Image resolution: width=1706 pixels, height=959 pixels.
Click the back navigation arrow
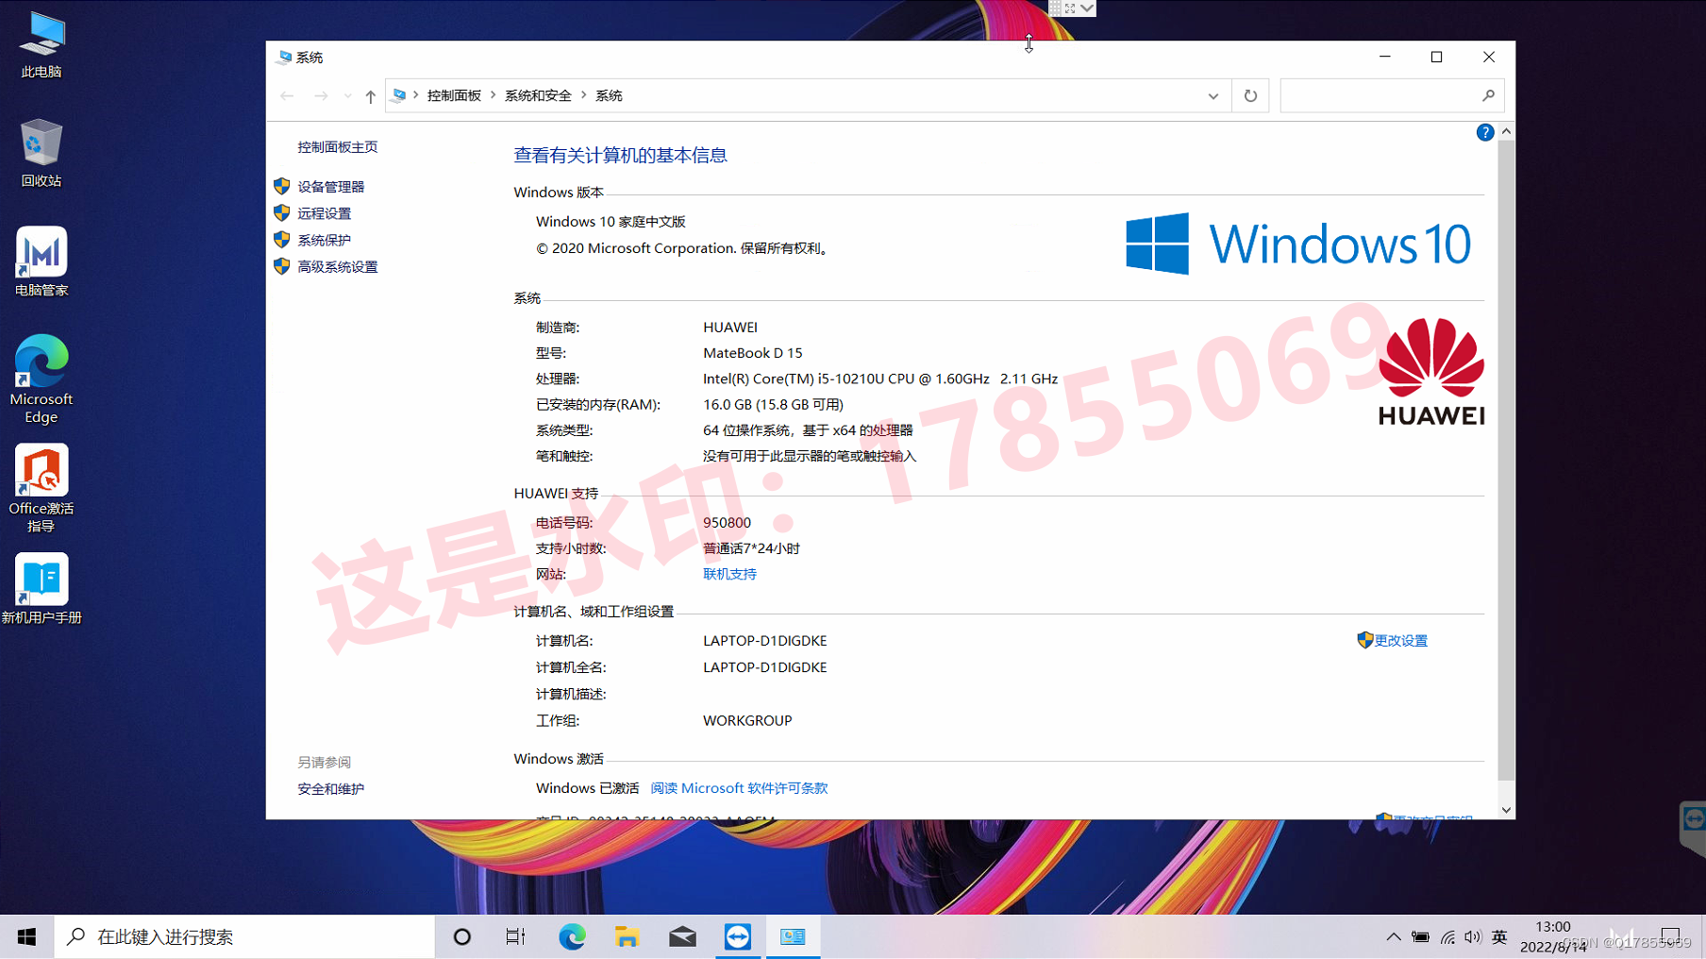[287, 95]
